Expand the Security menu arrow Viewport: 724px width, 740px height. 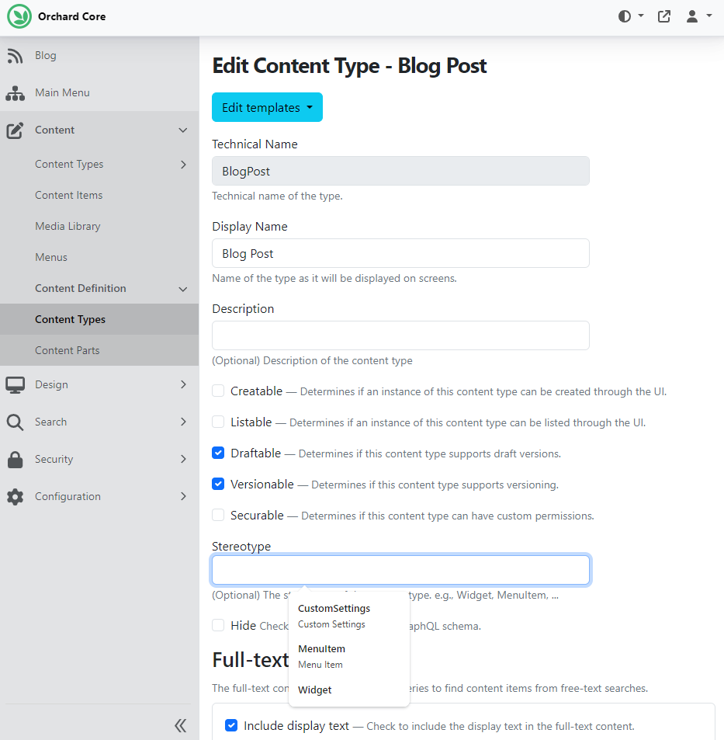click(183, 459)
